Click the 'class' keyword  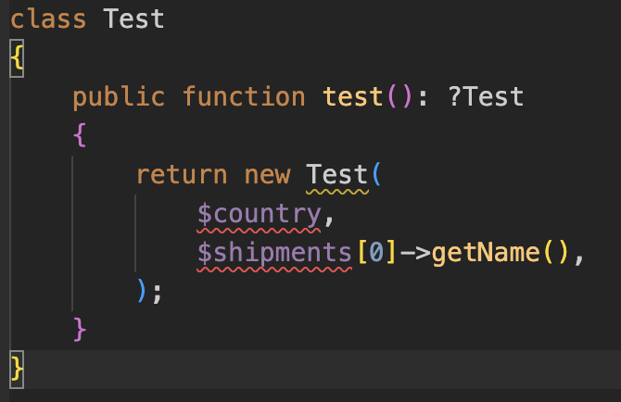pyautogui.click(x=48, y=19)
